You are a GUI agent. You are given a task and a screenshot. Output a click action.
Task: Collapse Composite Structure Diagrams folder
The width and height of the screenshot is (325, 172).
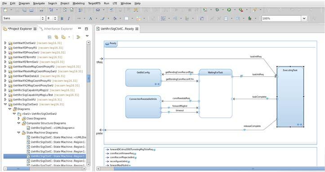pos(19,123)
